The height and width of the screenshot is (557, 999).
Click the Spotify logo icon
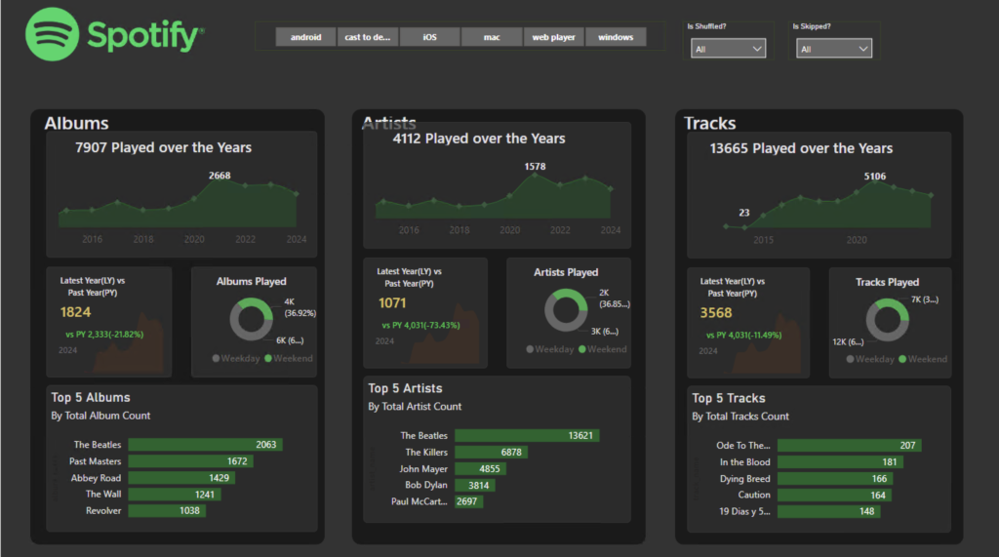point(52,35)
